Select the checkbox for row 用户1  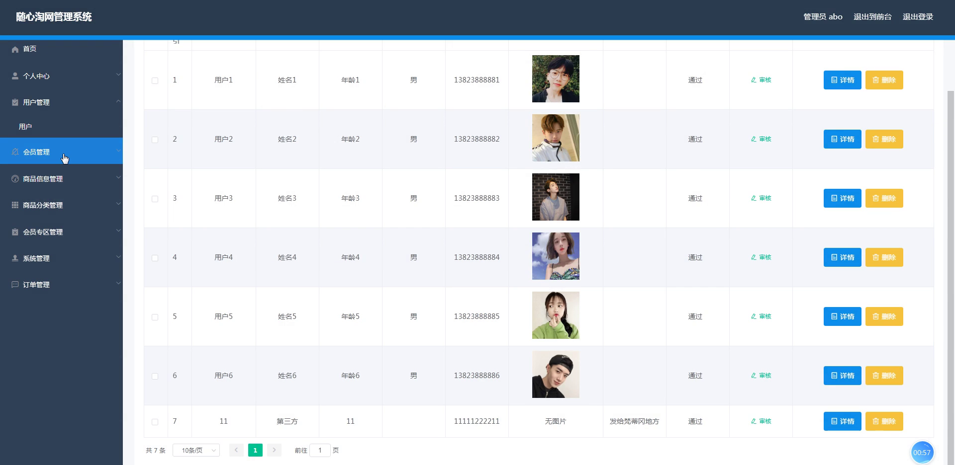155,80
